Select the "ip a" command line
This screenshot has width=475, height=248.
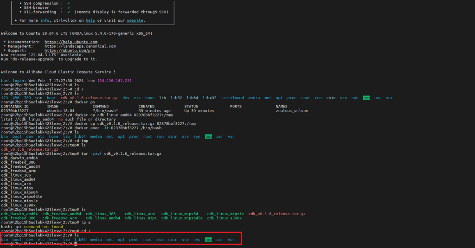(x=46, y=222)
